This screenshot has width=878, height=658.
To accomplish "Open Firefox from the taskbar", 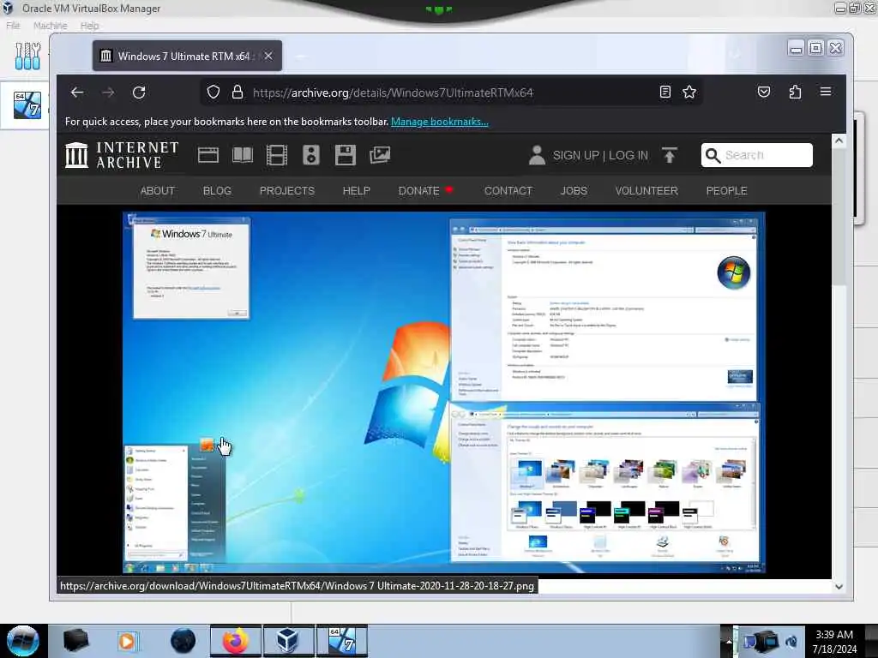I will (x=236, y=641).
